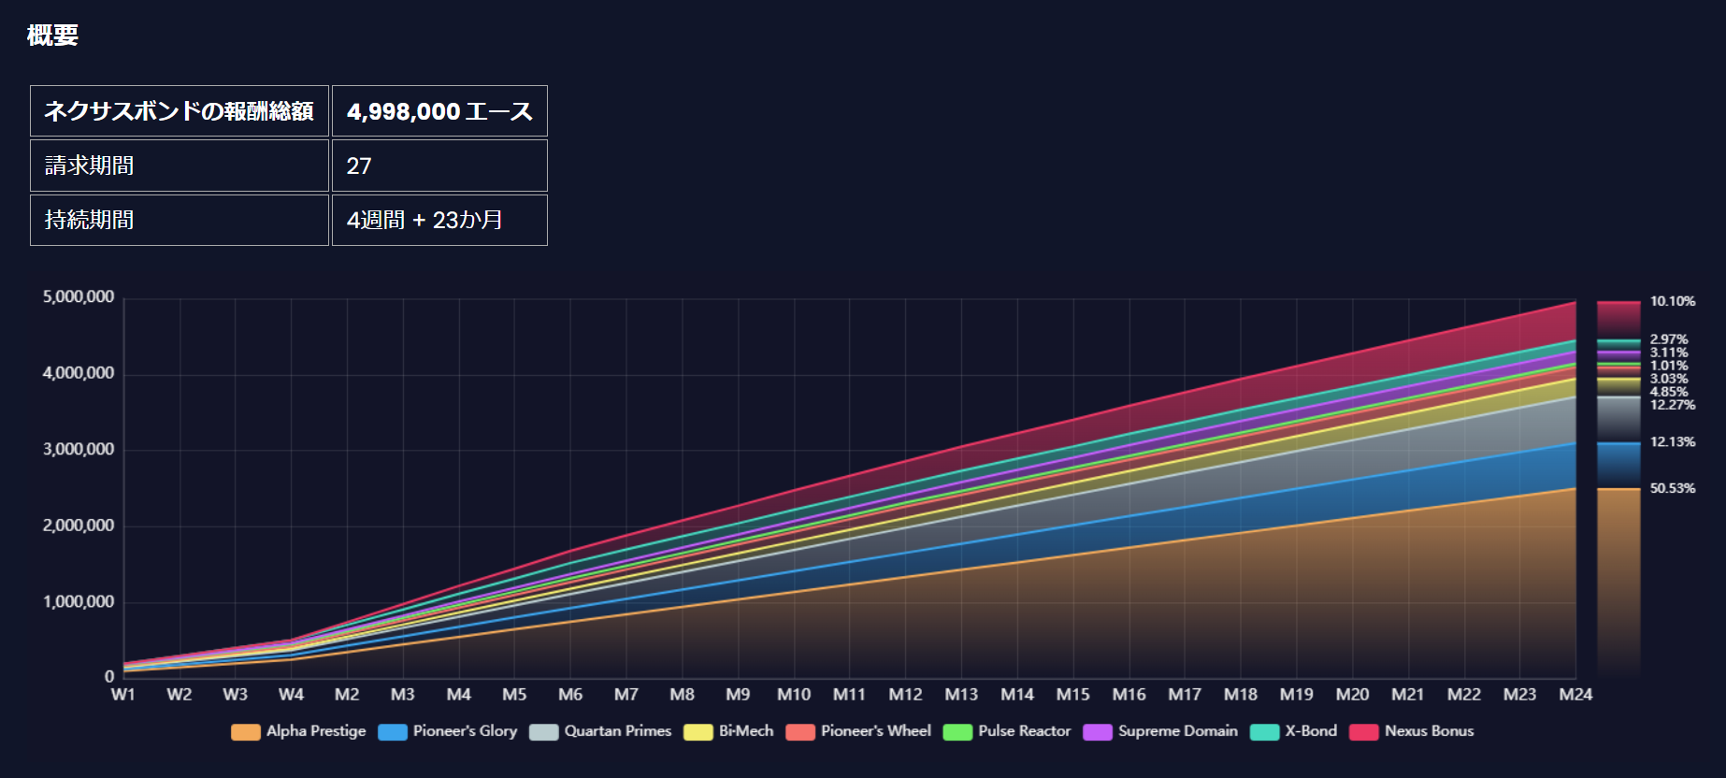Click the M6 x-axis label

[570, 695]
